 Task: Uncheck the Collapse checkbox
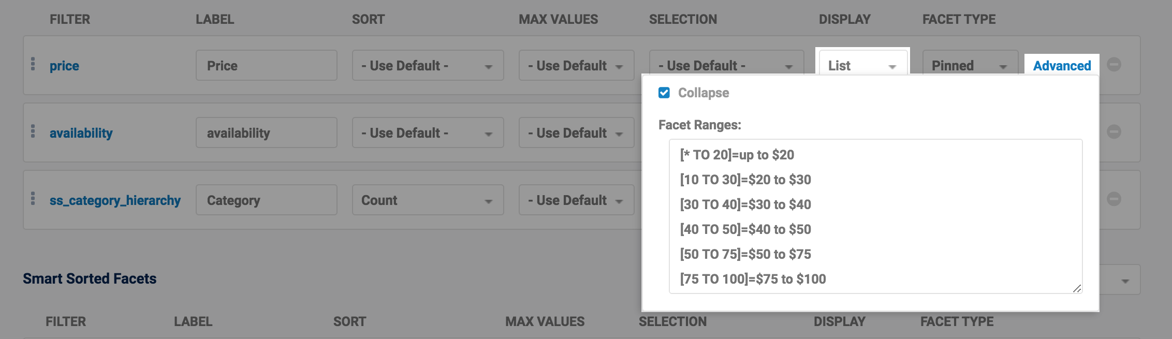tap(664, 93)
